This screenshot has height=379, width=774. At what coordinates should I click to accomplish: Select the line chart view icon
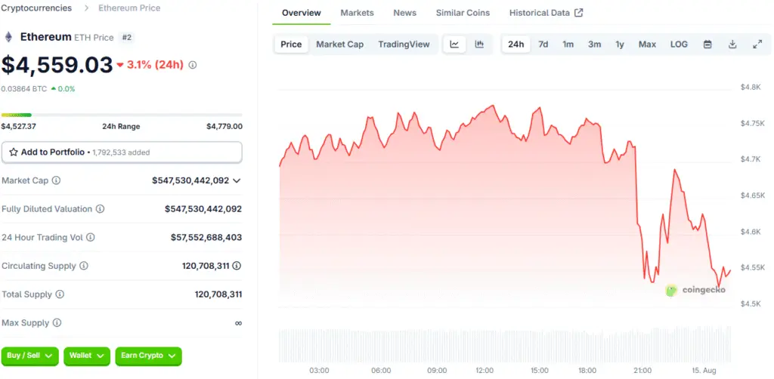tap(454, 45)
